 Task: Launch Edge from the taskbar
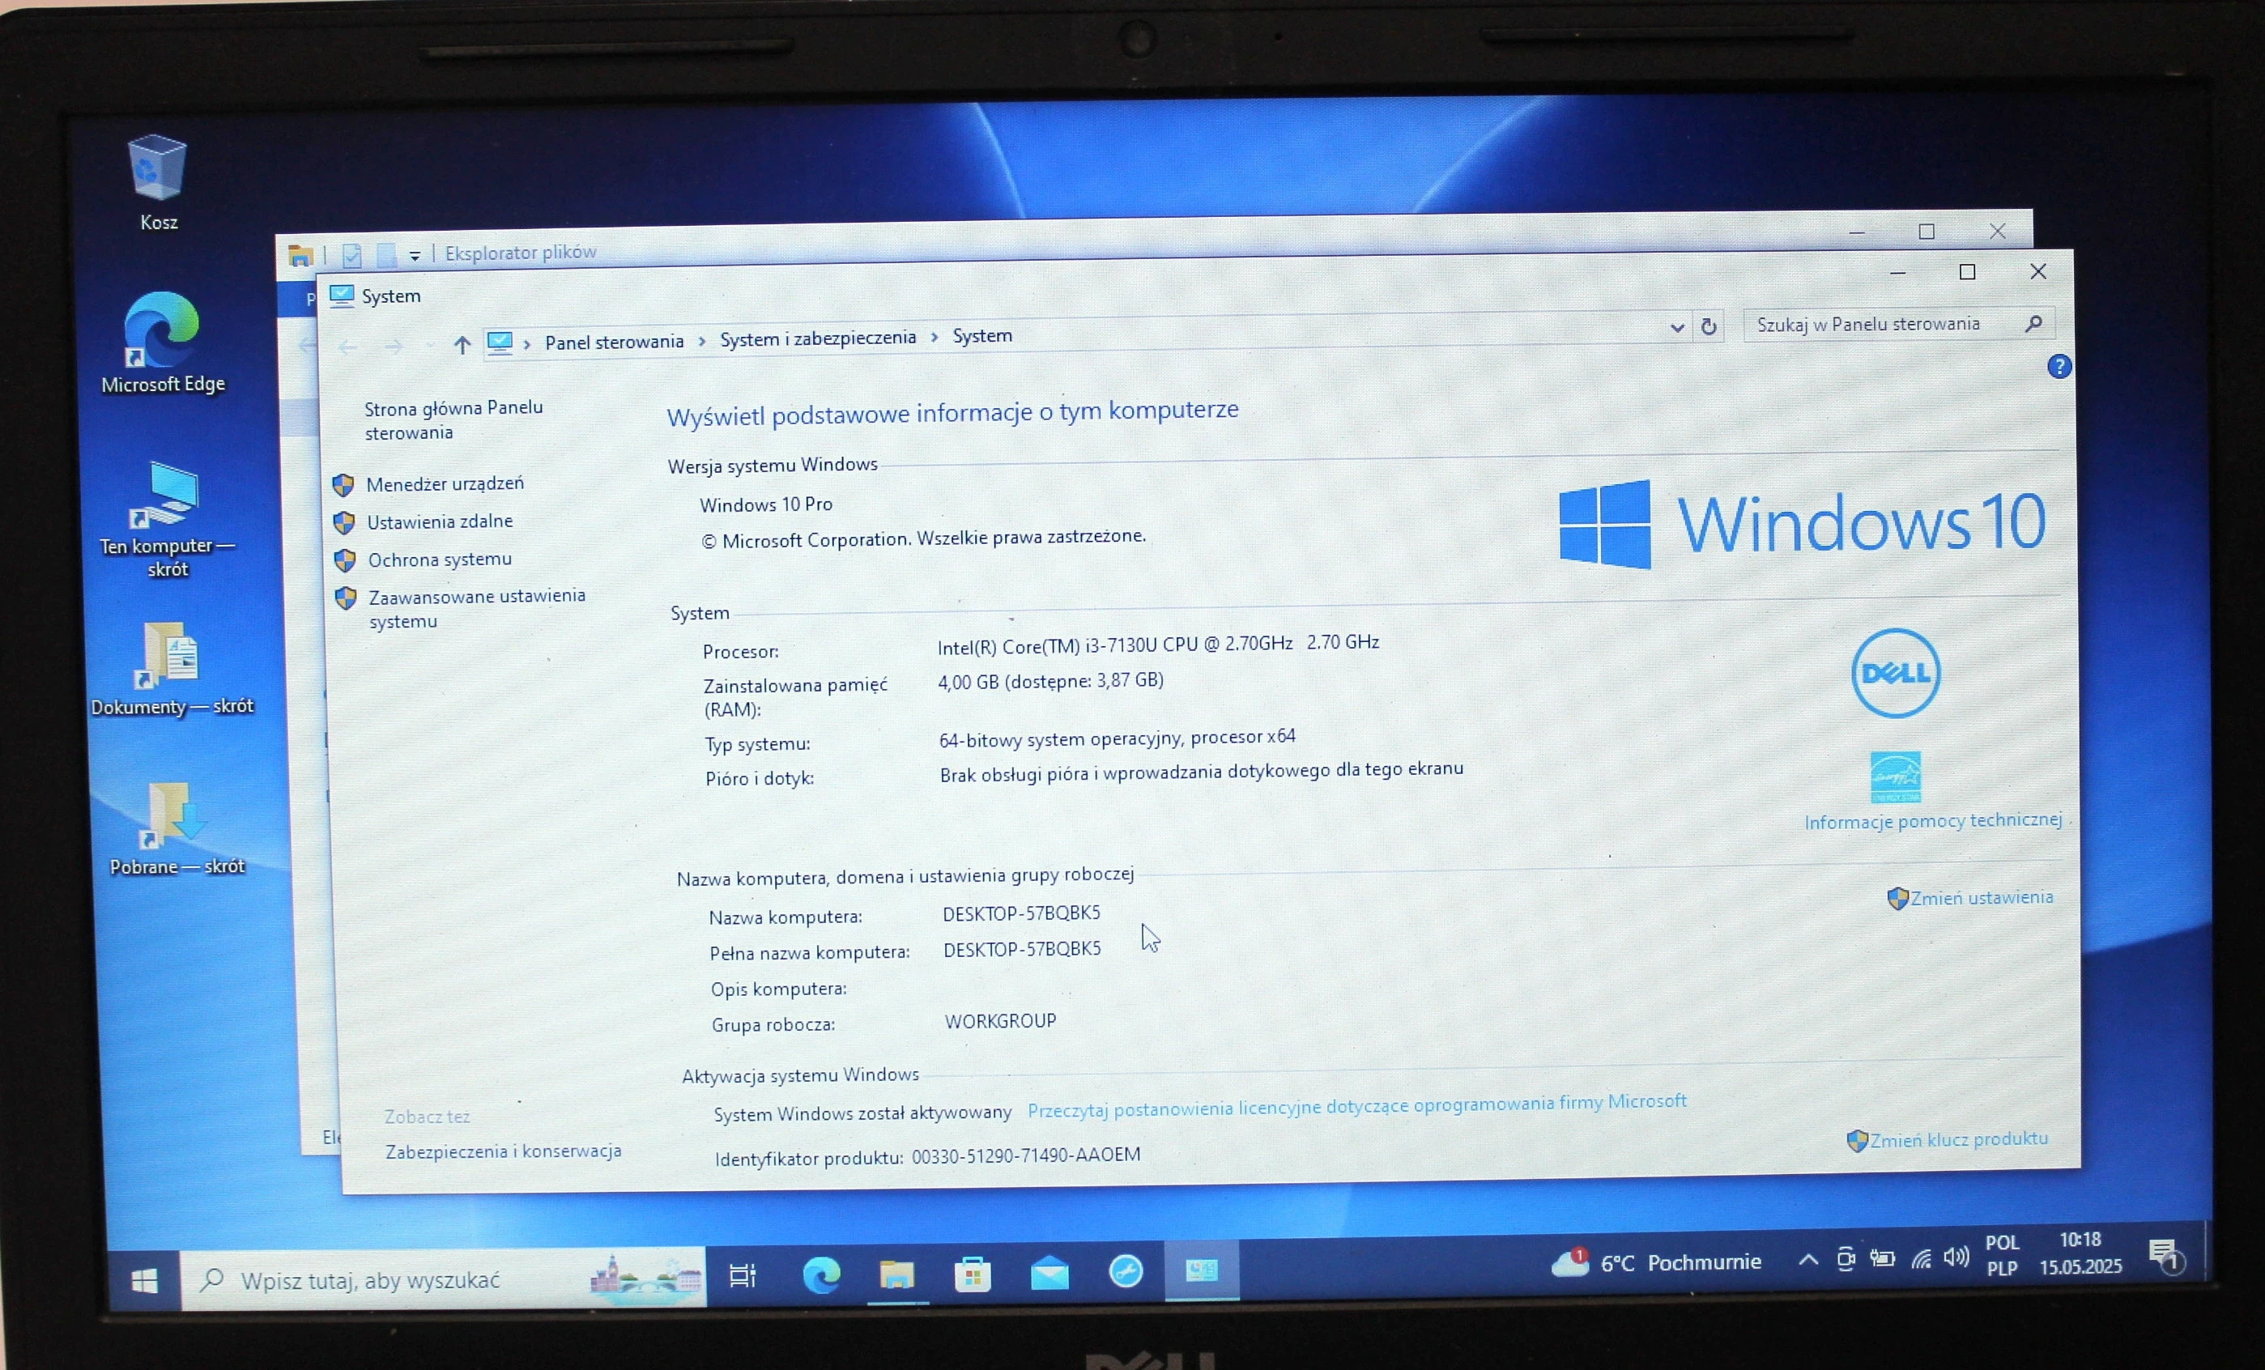coord(821,1275)
